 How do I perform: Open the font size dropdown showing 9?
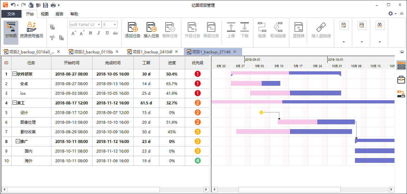(x=115, y=25)
